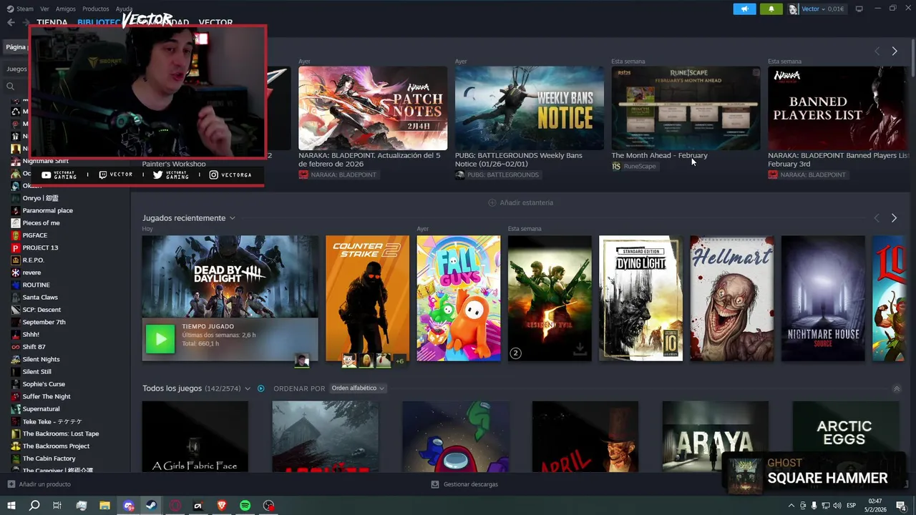Open Among Us cover in all games
Image resolution: width=916 pixels, height=515 pixels.
(x=456, y=436)
